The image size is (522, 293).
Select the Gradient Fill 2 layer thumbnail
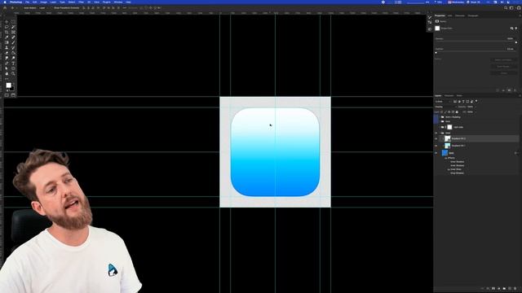pyautogui.click(x=448, y=138)
